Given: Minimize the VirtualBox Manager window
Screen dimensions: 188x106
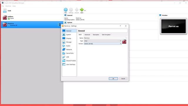Looking at the screenshot, I should pyautogui.click(x=174, y=3).
